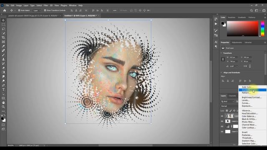The width and height of the screenshot is (267, 150).
Task: Click the link width and height chain icon
Action: tap(223, 59)
